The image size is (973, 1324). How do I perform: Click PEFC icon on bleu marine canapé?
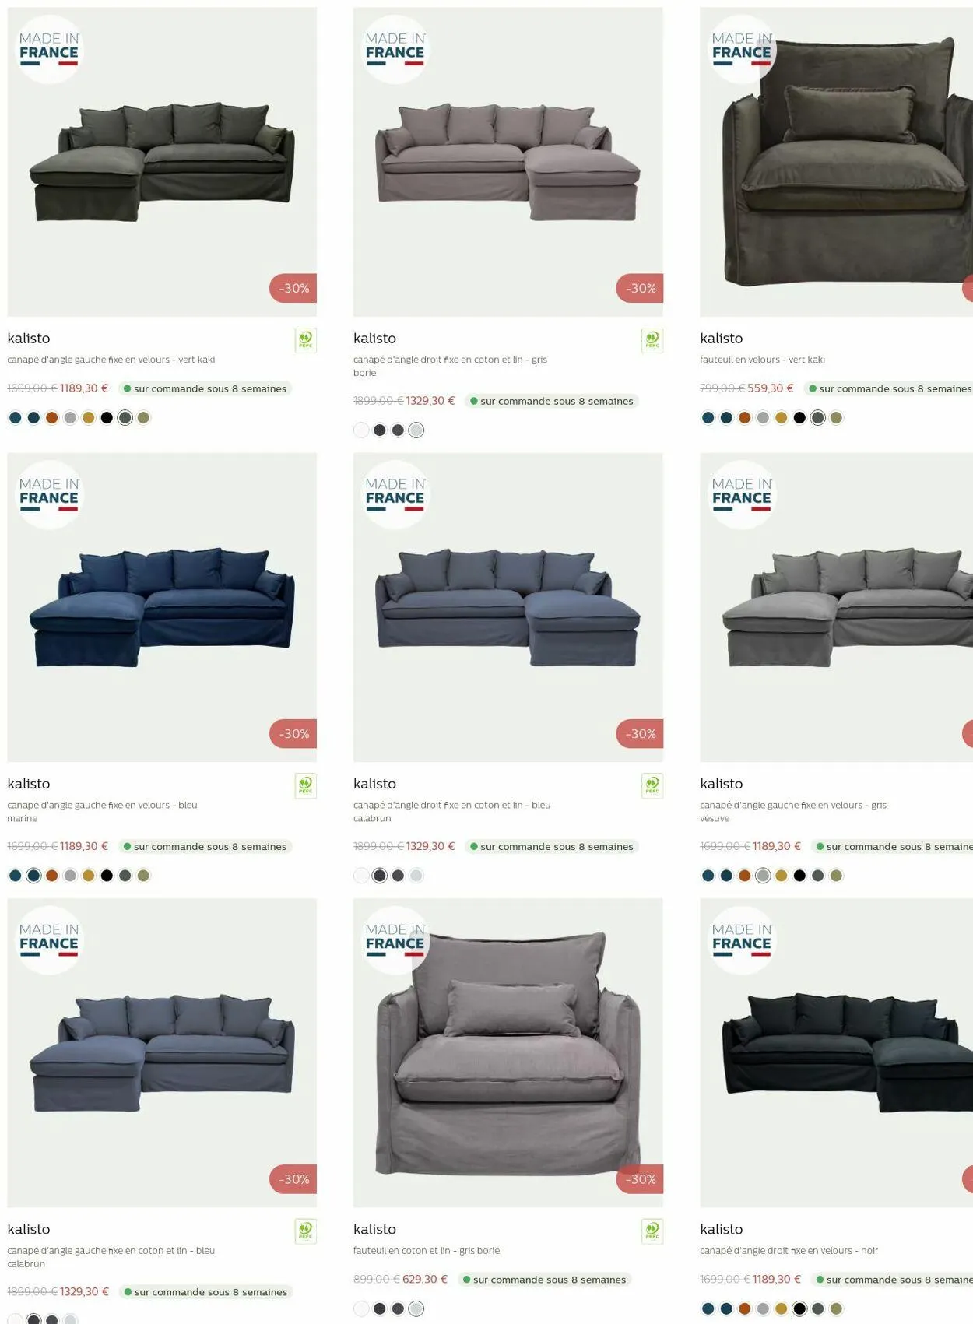(x=306, y=785)
